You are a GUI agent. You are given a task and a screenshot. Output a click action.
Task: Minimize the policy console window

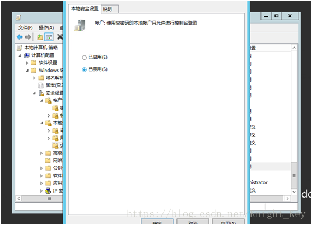coord(266,16)
